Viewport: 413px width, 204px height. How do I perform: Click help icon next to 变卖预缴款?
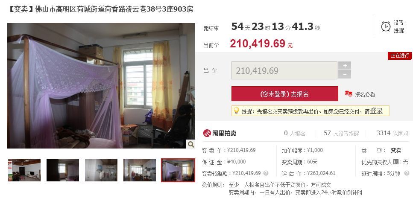click(x=266, y=173)
